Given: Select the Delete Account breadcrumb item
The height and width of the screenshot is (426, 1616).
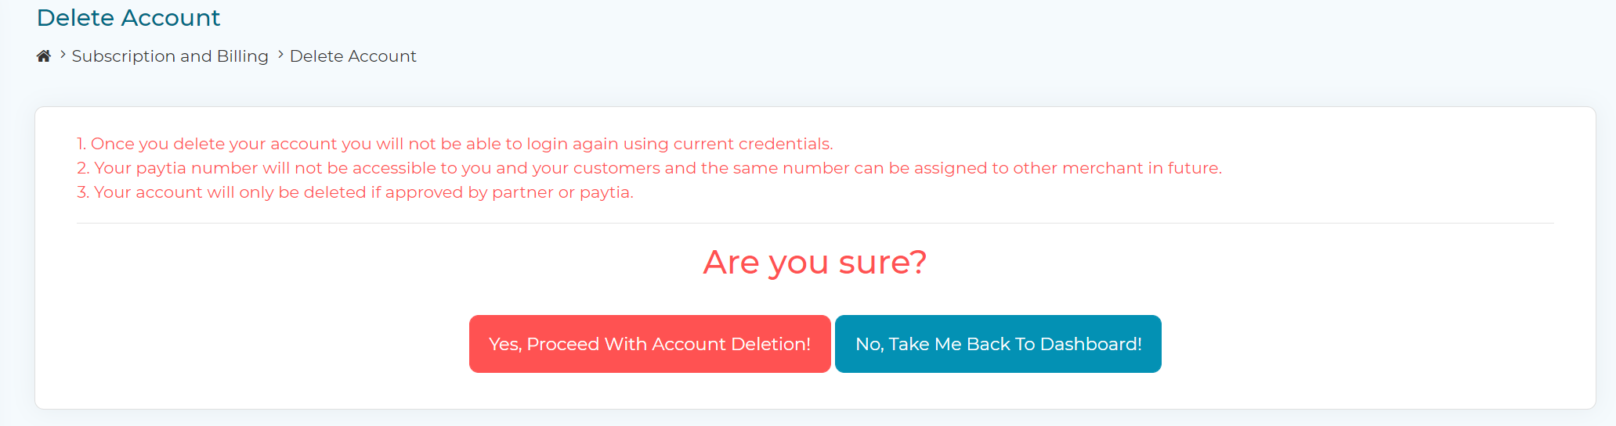Looking at the screenshot, I should tap(353, 56).
